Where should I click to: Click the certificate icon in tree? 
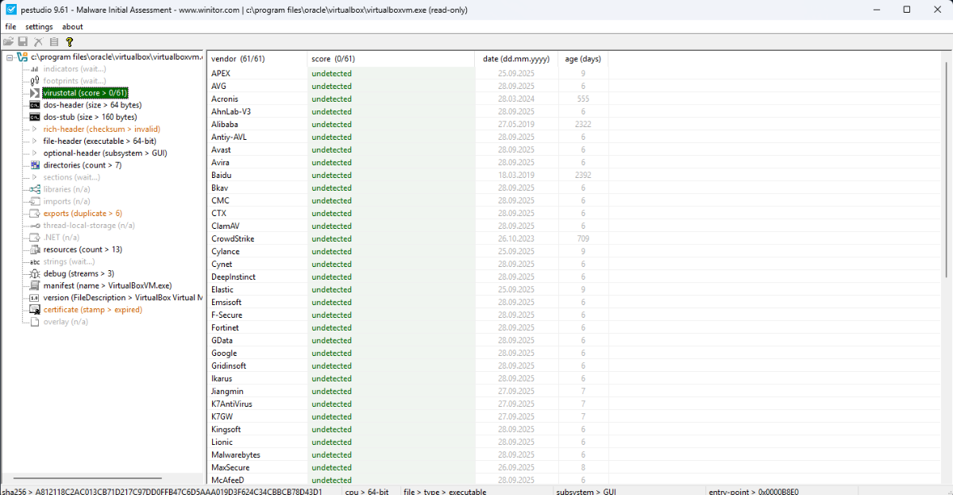[x=35, y=310]
